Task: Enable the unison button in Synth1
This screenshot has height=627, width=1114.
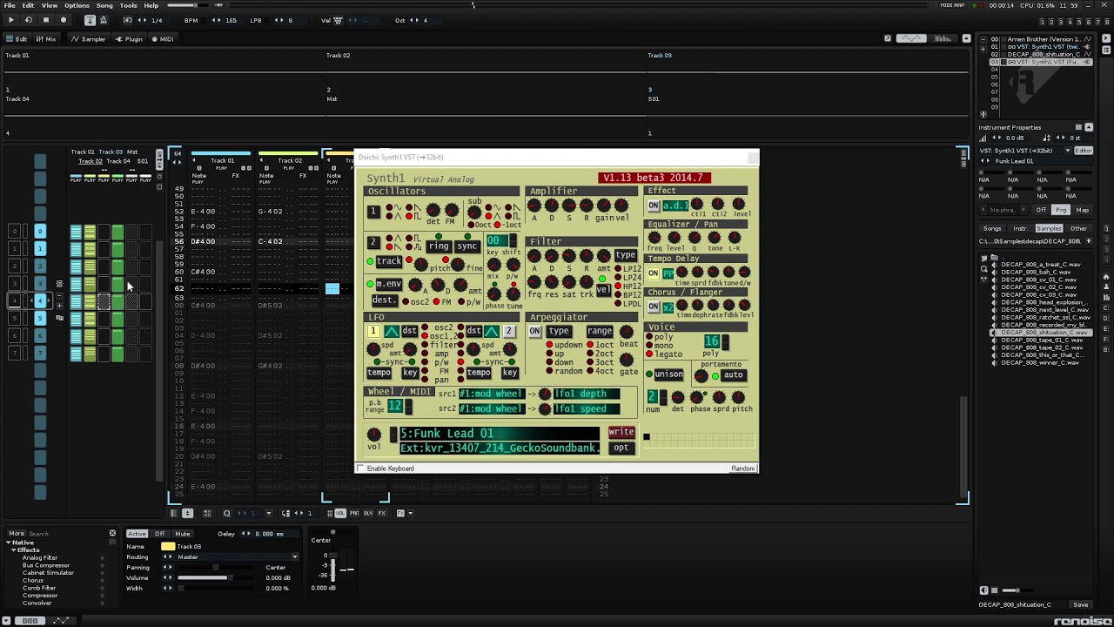Action: click(x=668, y=374)
